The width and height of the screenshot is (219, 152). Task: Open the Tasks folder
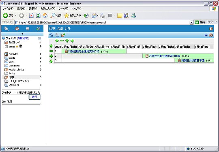click(x=12, y=73)
